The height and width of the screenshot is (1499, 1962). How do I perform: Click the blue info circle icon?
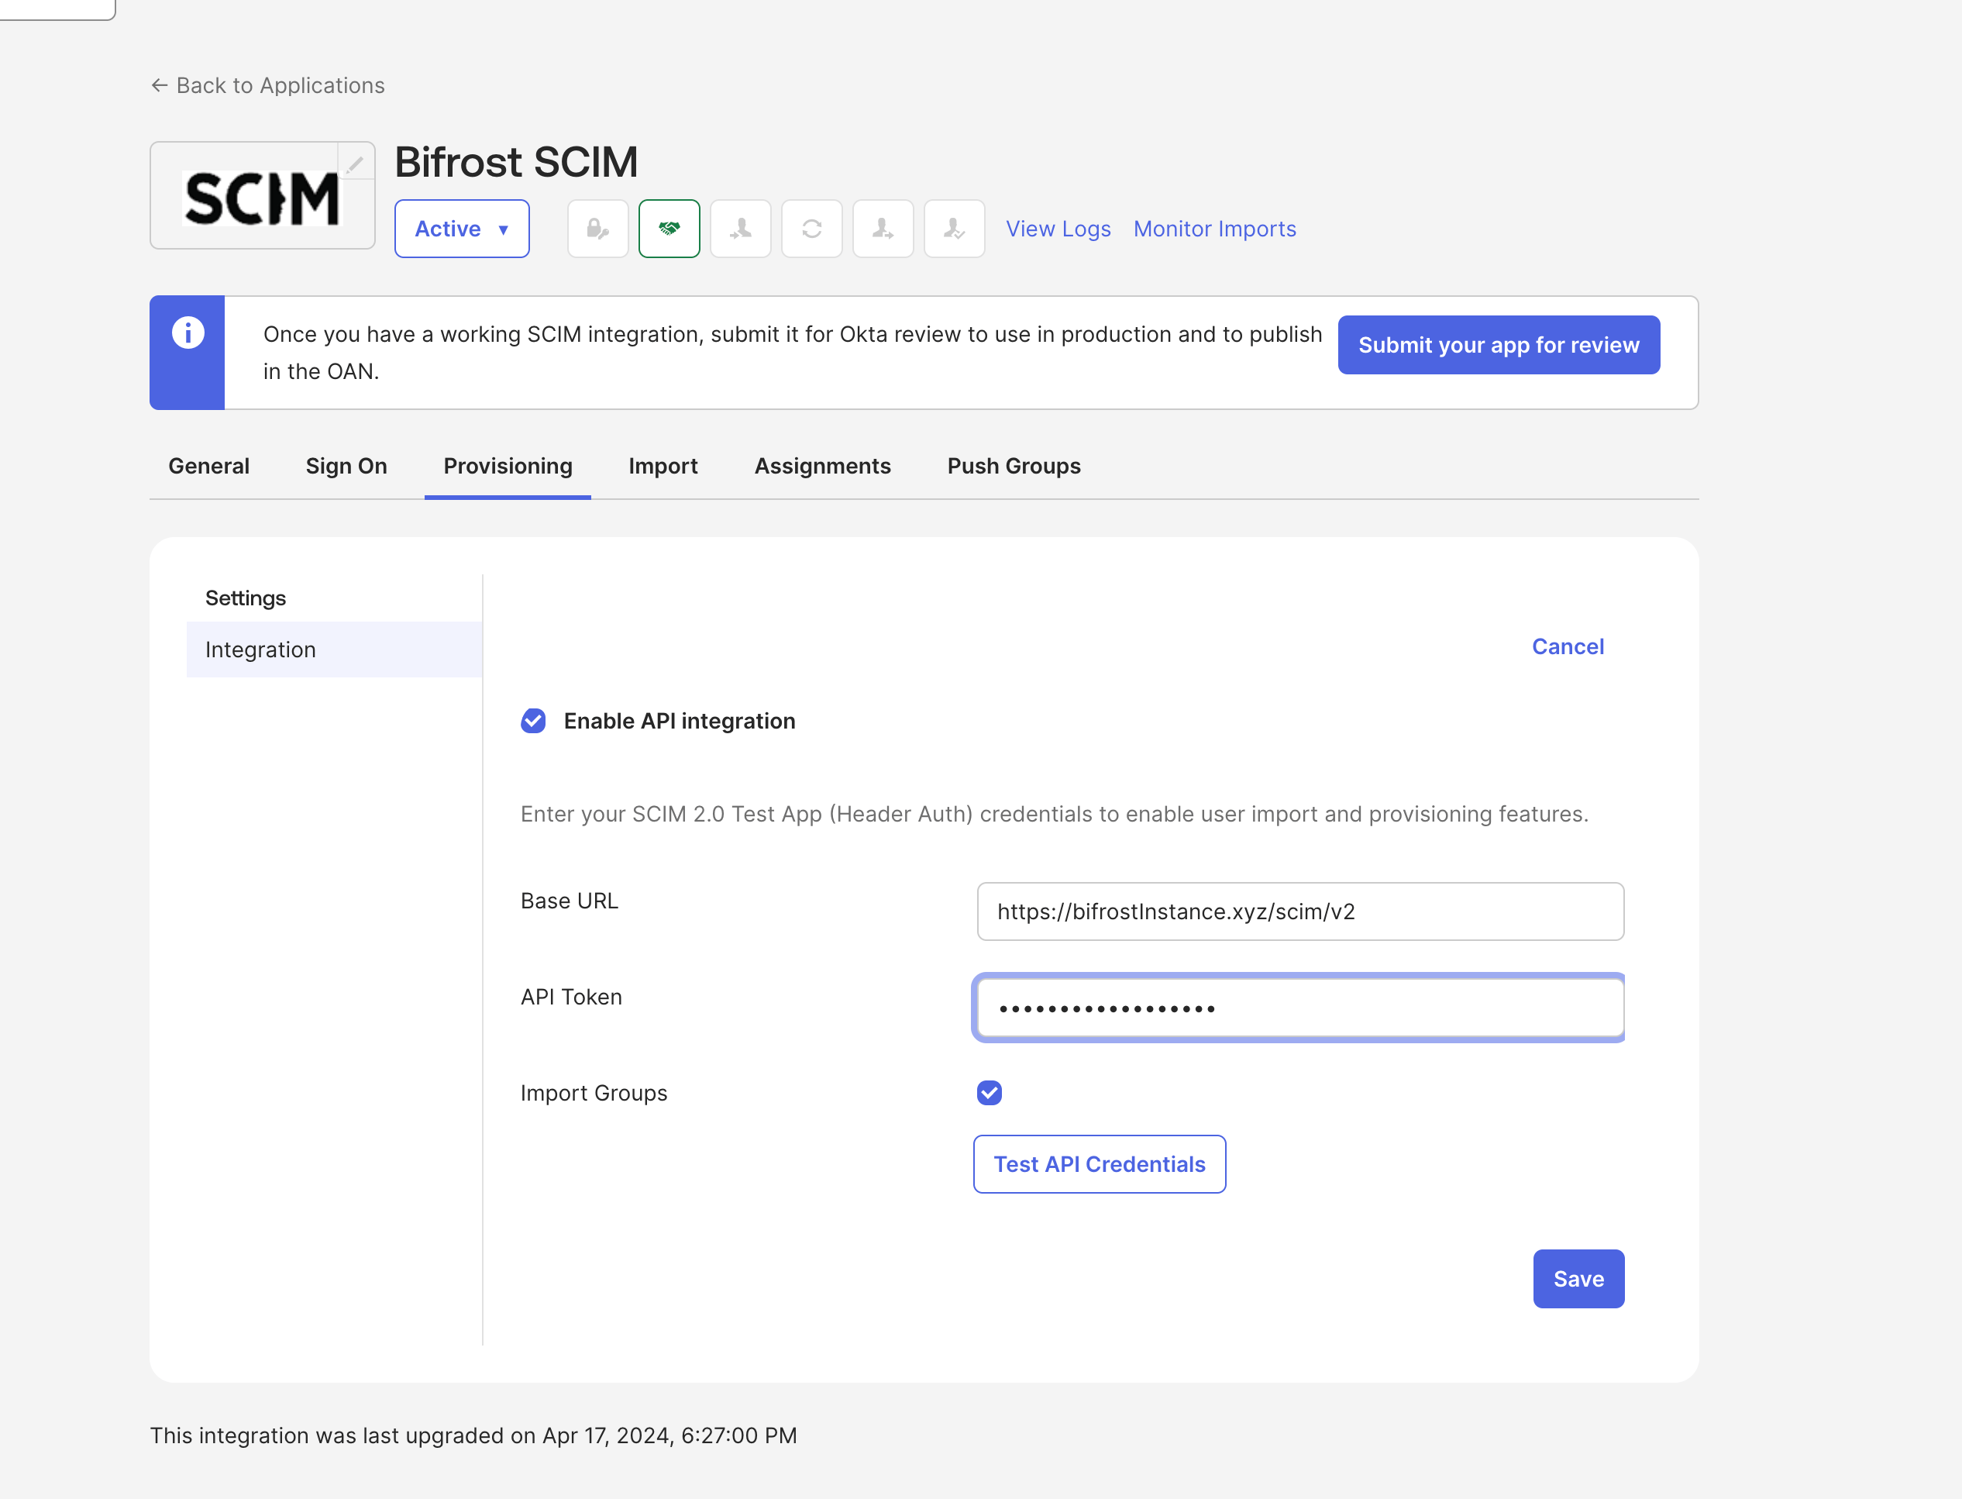188,332
